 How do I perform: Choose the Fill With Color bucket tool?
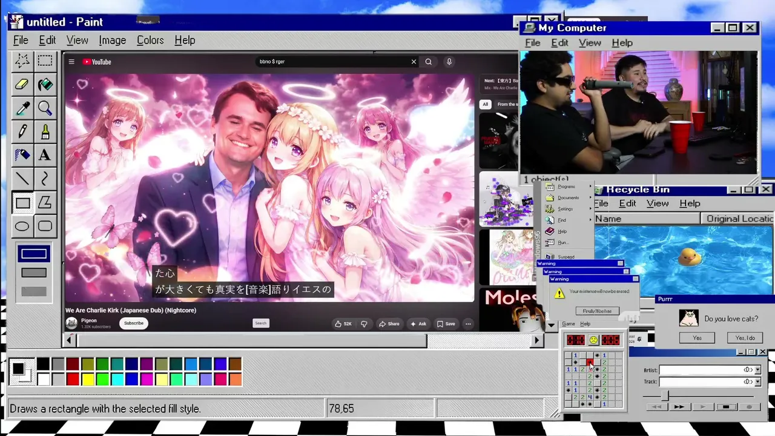45,84
